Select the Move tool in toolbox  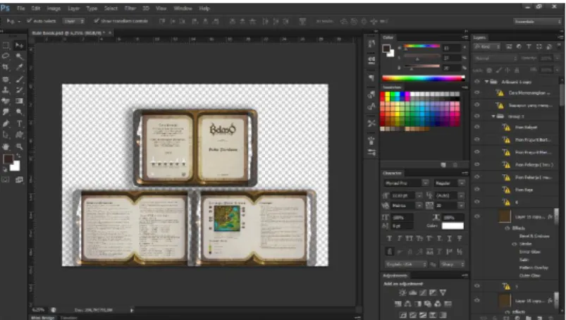(19, 45)
